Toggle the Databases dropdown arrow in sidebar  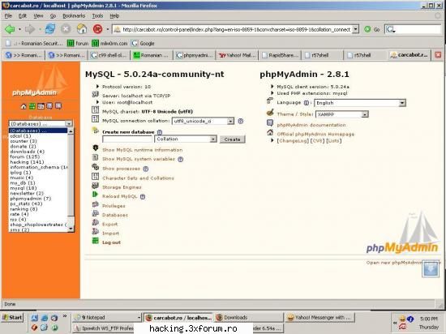69,124
